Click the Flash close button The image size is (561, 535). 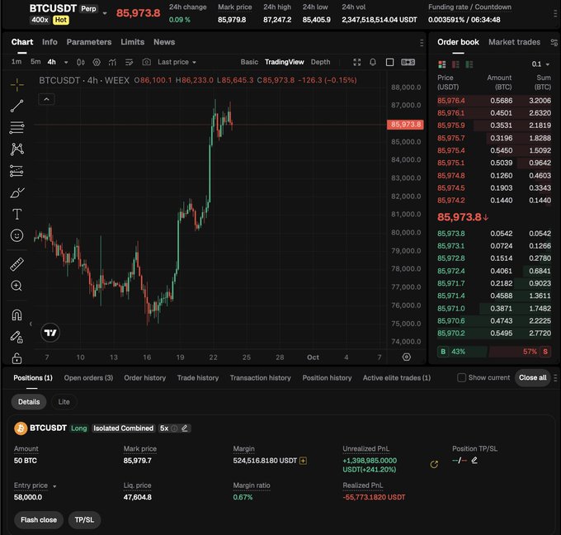coord(39,519)
